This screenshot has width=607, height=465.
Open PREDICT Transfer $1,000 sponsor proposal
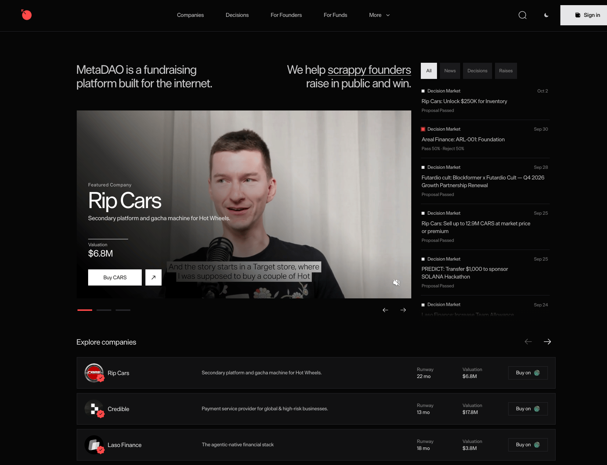465,273
